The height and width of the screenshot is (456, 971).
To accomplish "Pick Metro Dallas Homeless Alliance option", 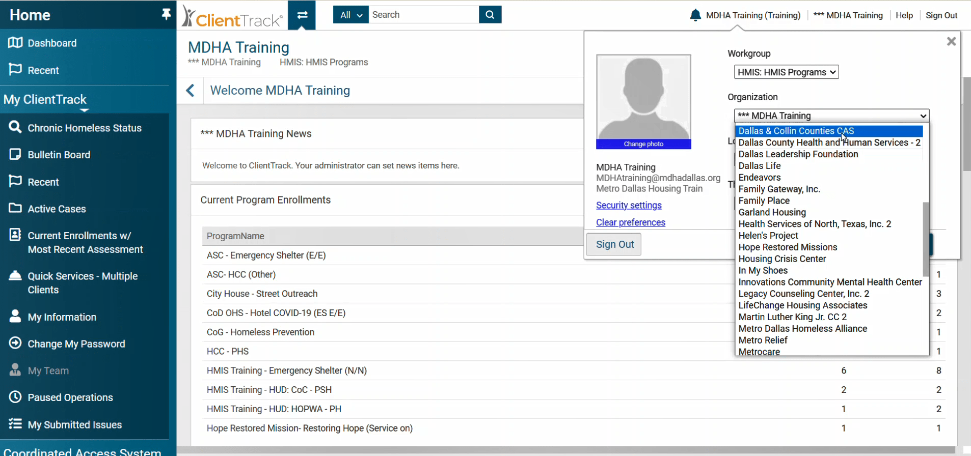I will pos(802,329).
